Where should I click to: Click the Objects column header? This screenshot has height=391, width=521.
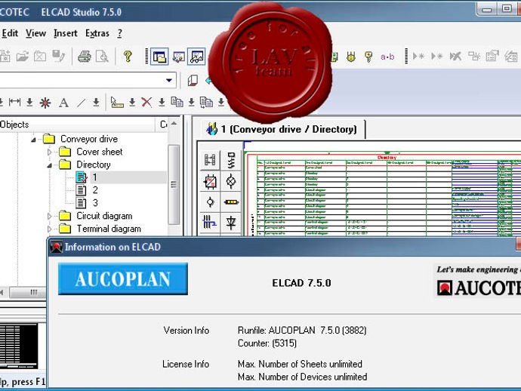click(77, 125)
